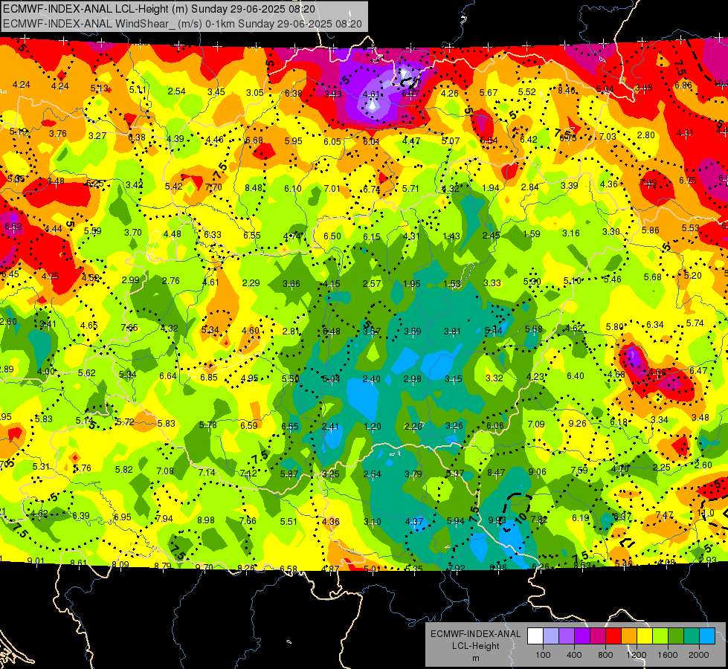Viewport: 728px width, 669px height.
Task: Click the wind shear value 7.70
Action: click(213, 187)
